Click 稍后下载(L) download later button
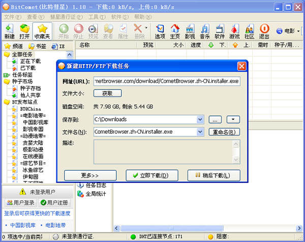Screen dimensions: 305x242 point(214,175)
